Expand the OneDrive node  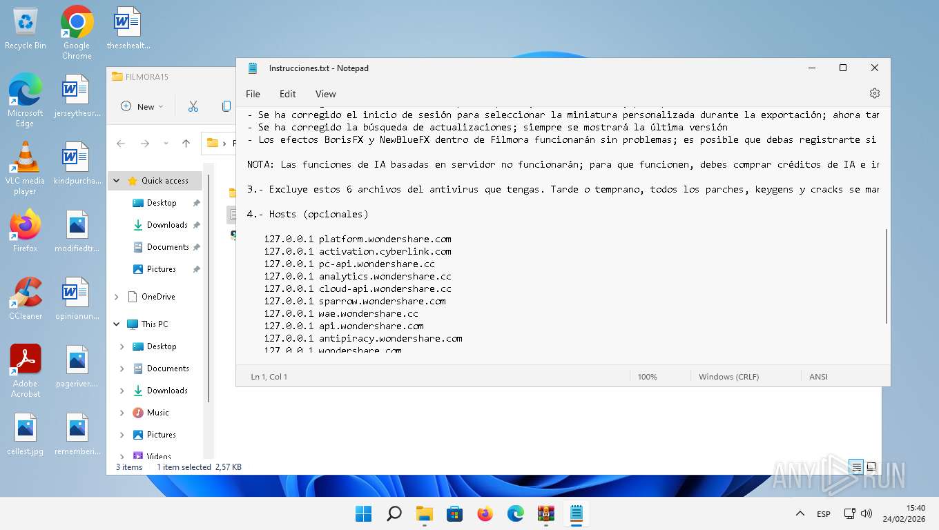click(x=117, y=297)
